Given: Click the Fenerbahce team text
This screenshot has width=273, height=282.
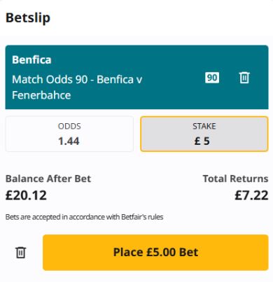Looking at the screenshot, I should [x=41, y=95].
